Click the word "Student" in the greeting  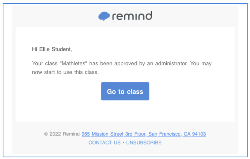coord(62,49)
